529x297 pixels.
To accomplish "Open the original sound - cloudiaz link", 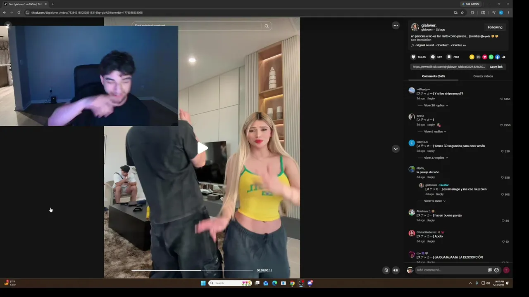I will coord(440,45).
